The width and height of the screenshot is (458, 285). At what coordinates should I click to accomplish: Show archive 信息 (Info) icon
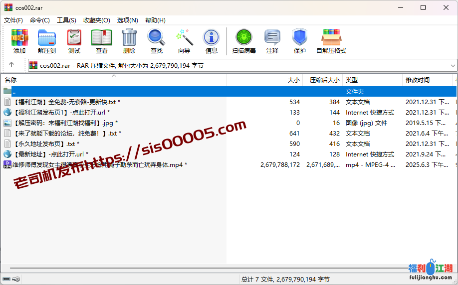click(212, 37)
